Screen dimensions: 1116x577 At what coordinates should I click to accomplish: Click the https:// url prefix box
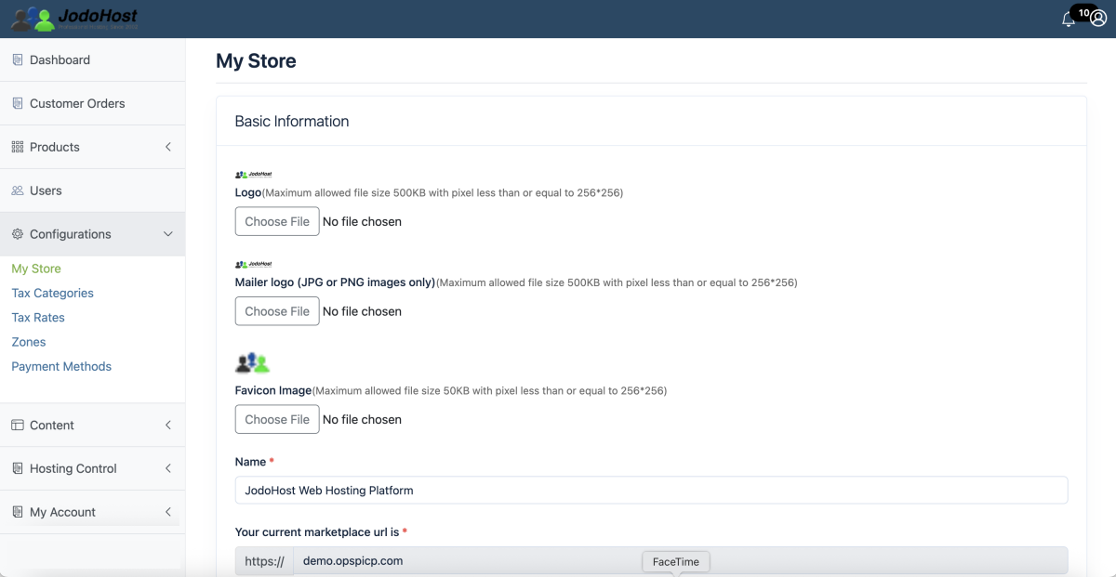tap(264, 561)
